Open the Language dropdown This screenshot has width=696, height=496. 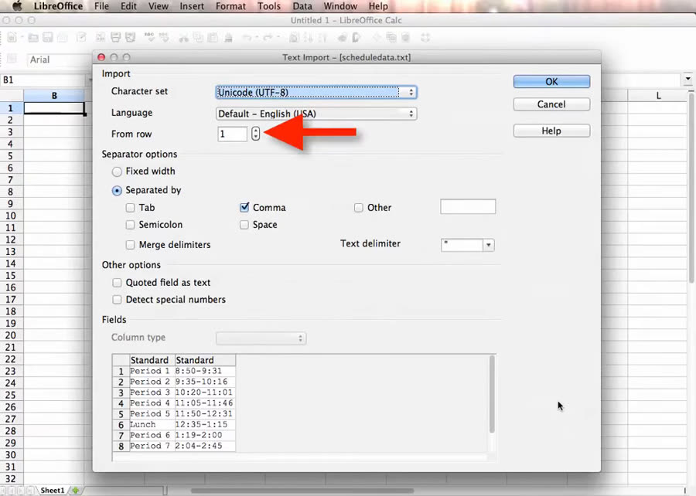tap(316, 114)
